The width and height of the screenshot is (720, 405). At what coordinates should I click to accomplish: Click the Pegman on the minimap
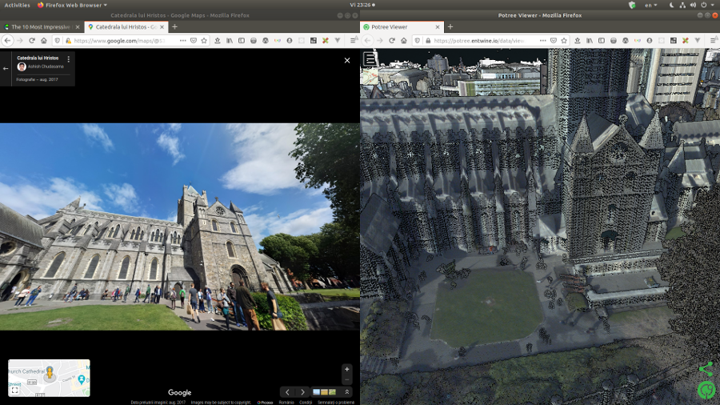pyautogui.click(x=50, y=372)
